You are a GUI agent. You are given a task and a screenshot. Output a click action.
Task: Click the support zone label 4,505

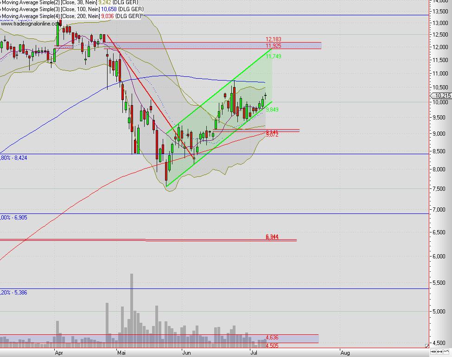coord(272,346)
